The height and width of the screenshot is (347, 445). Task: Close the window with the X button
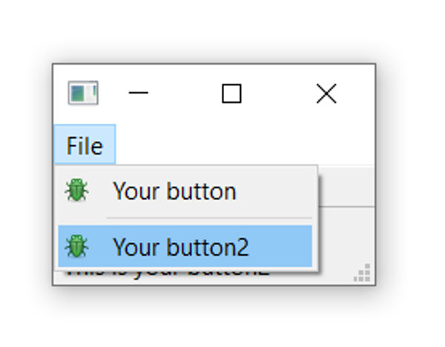[326, 93]
